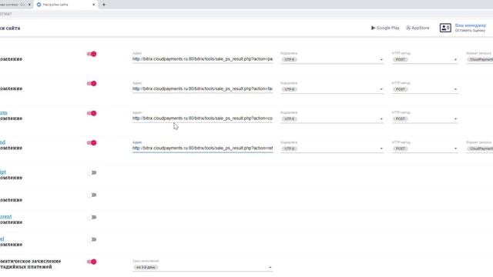Open UTF-8 encoding dropdown in action=fa row
The image size is (493, 277).
point(332,89)
